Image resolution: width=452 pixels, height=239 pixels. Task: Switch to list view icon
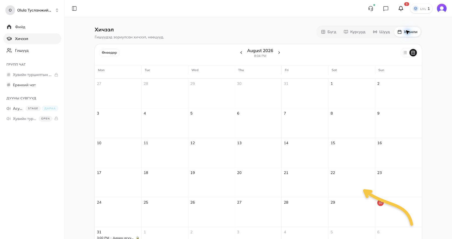click(x=405, y=53)
